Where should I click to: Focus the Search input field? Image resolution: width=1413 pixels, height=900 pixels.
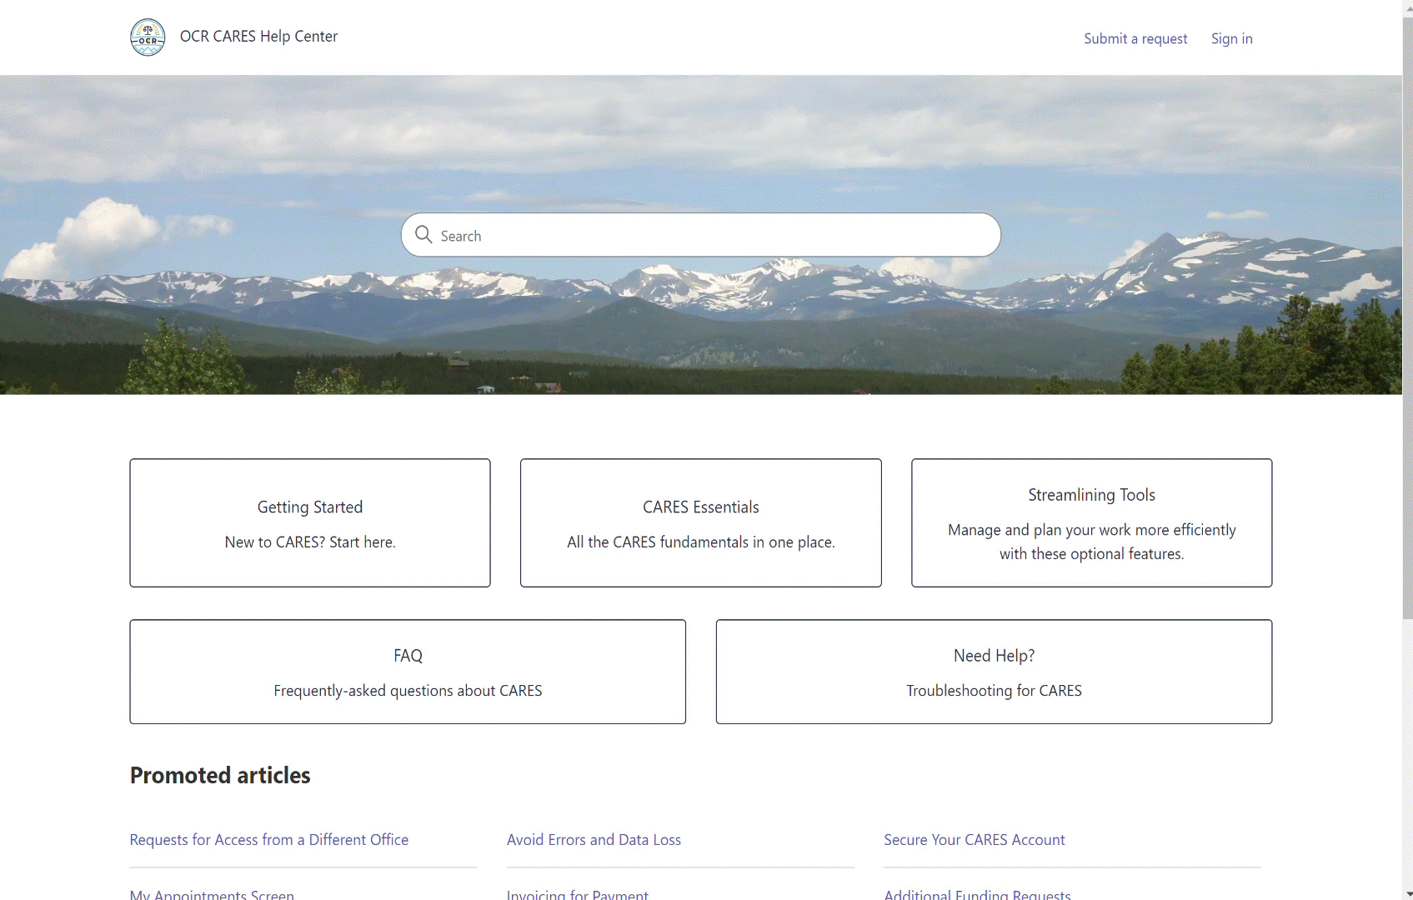[701, 235]
